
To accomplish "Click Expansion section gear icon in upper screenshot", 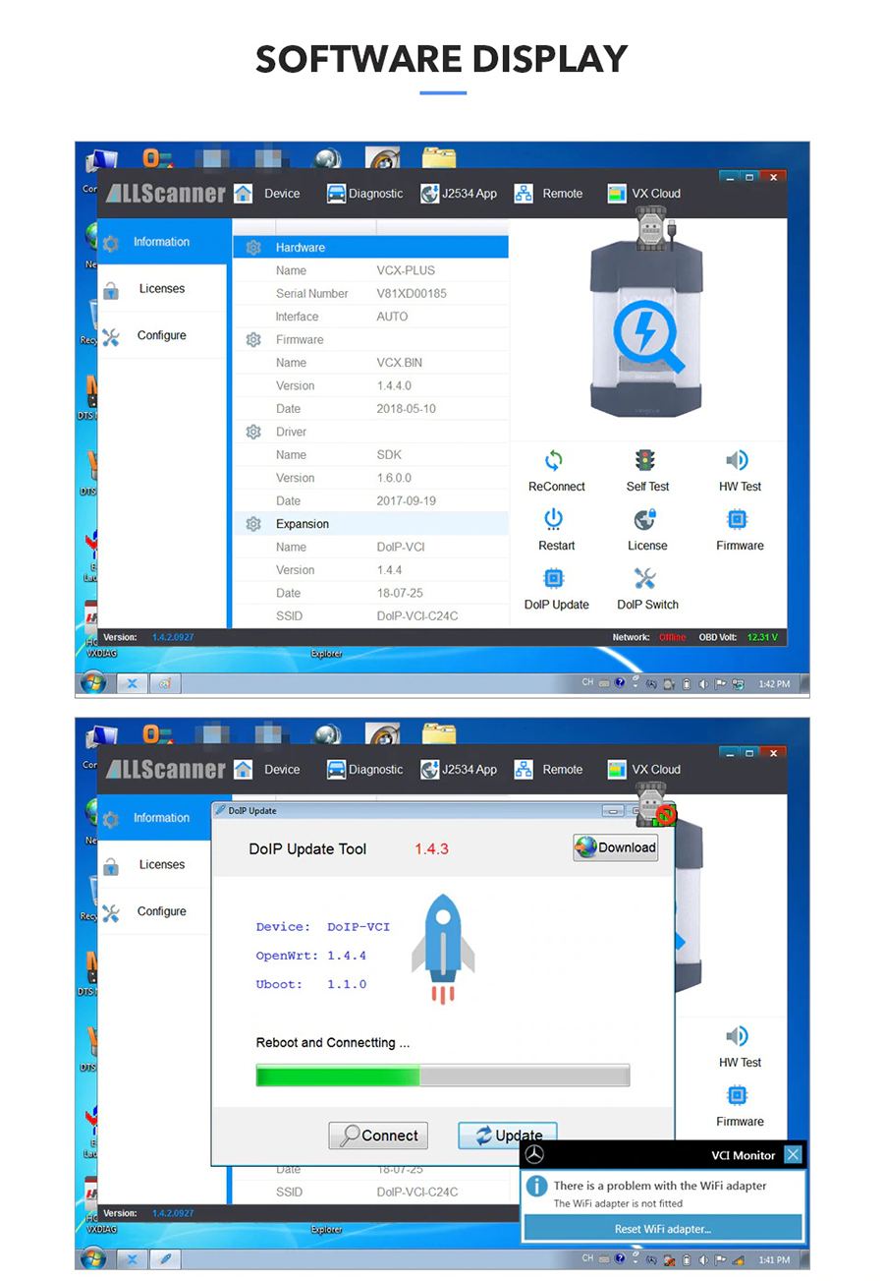I will 253,524.
